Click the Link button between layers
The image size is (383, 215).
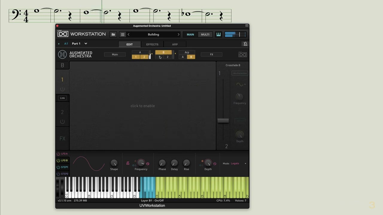coord(62,98)
